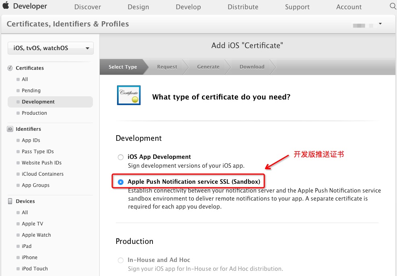
Task: Show iPod Touch devices
Action: (35, 269)
